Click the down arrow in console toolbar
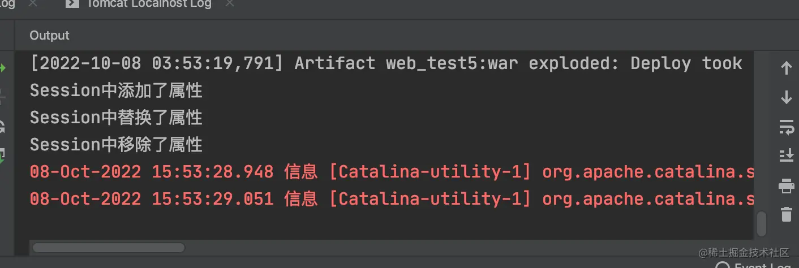799x268 pixels. point(786,98)
